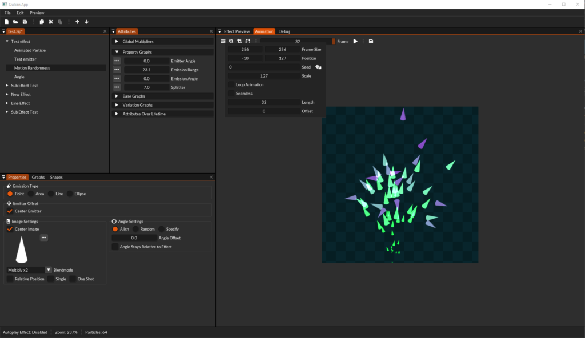The height and width of the screenshot is (338, 585).
Task: Enable the Single playback checkbox
Action: point(52,279)
